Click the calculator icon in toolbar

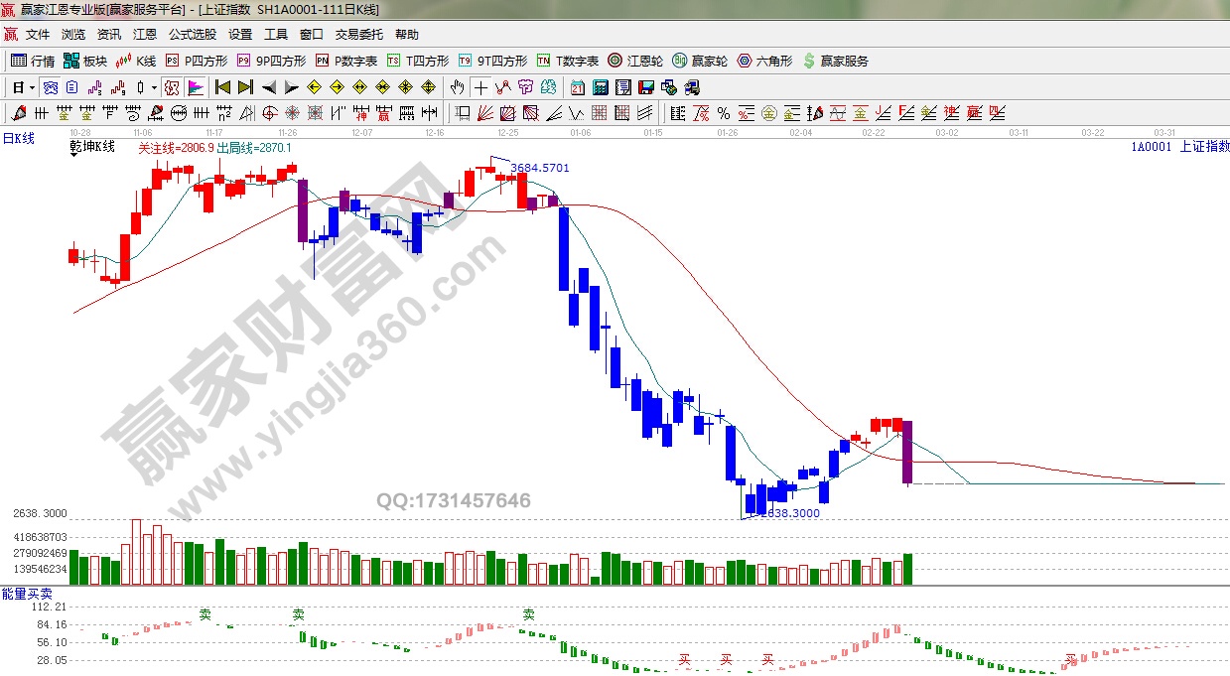click(599, 87)
